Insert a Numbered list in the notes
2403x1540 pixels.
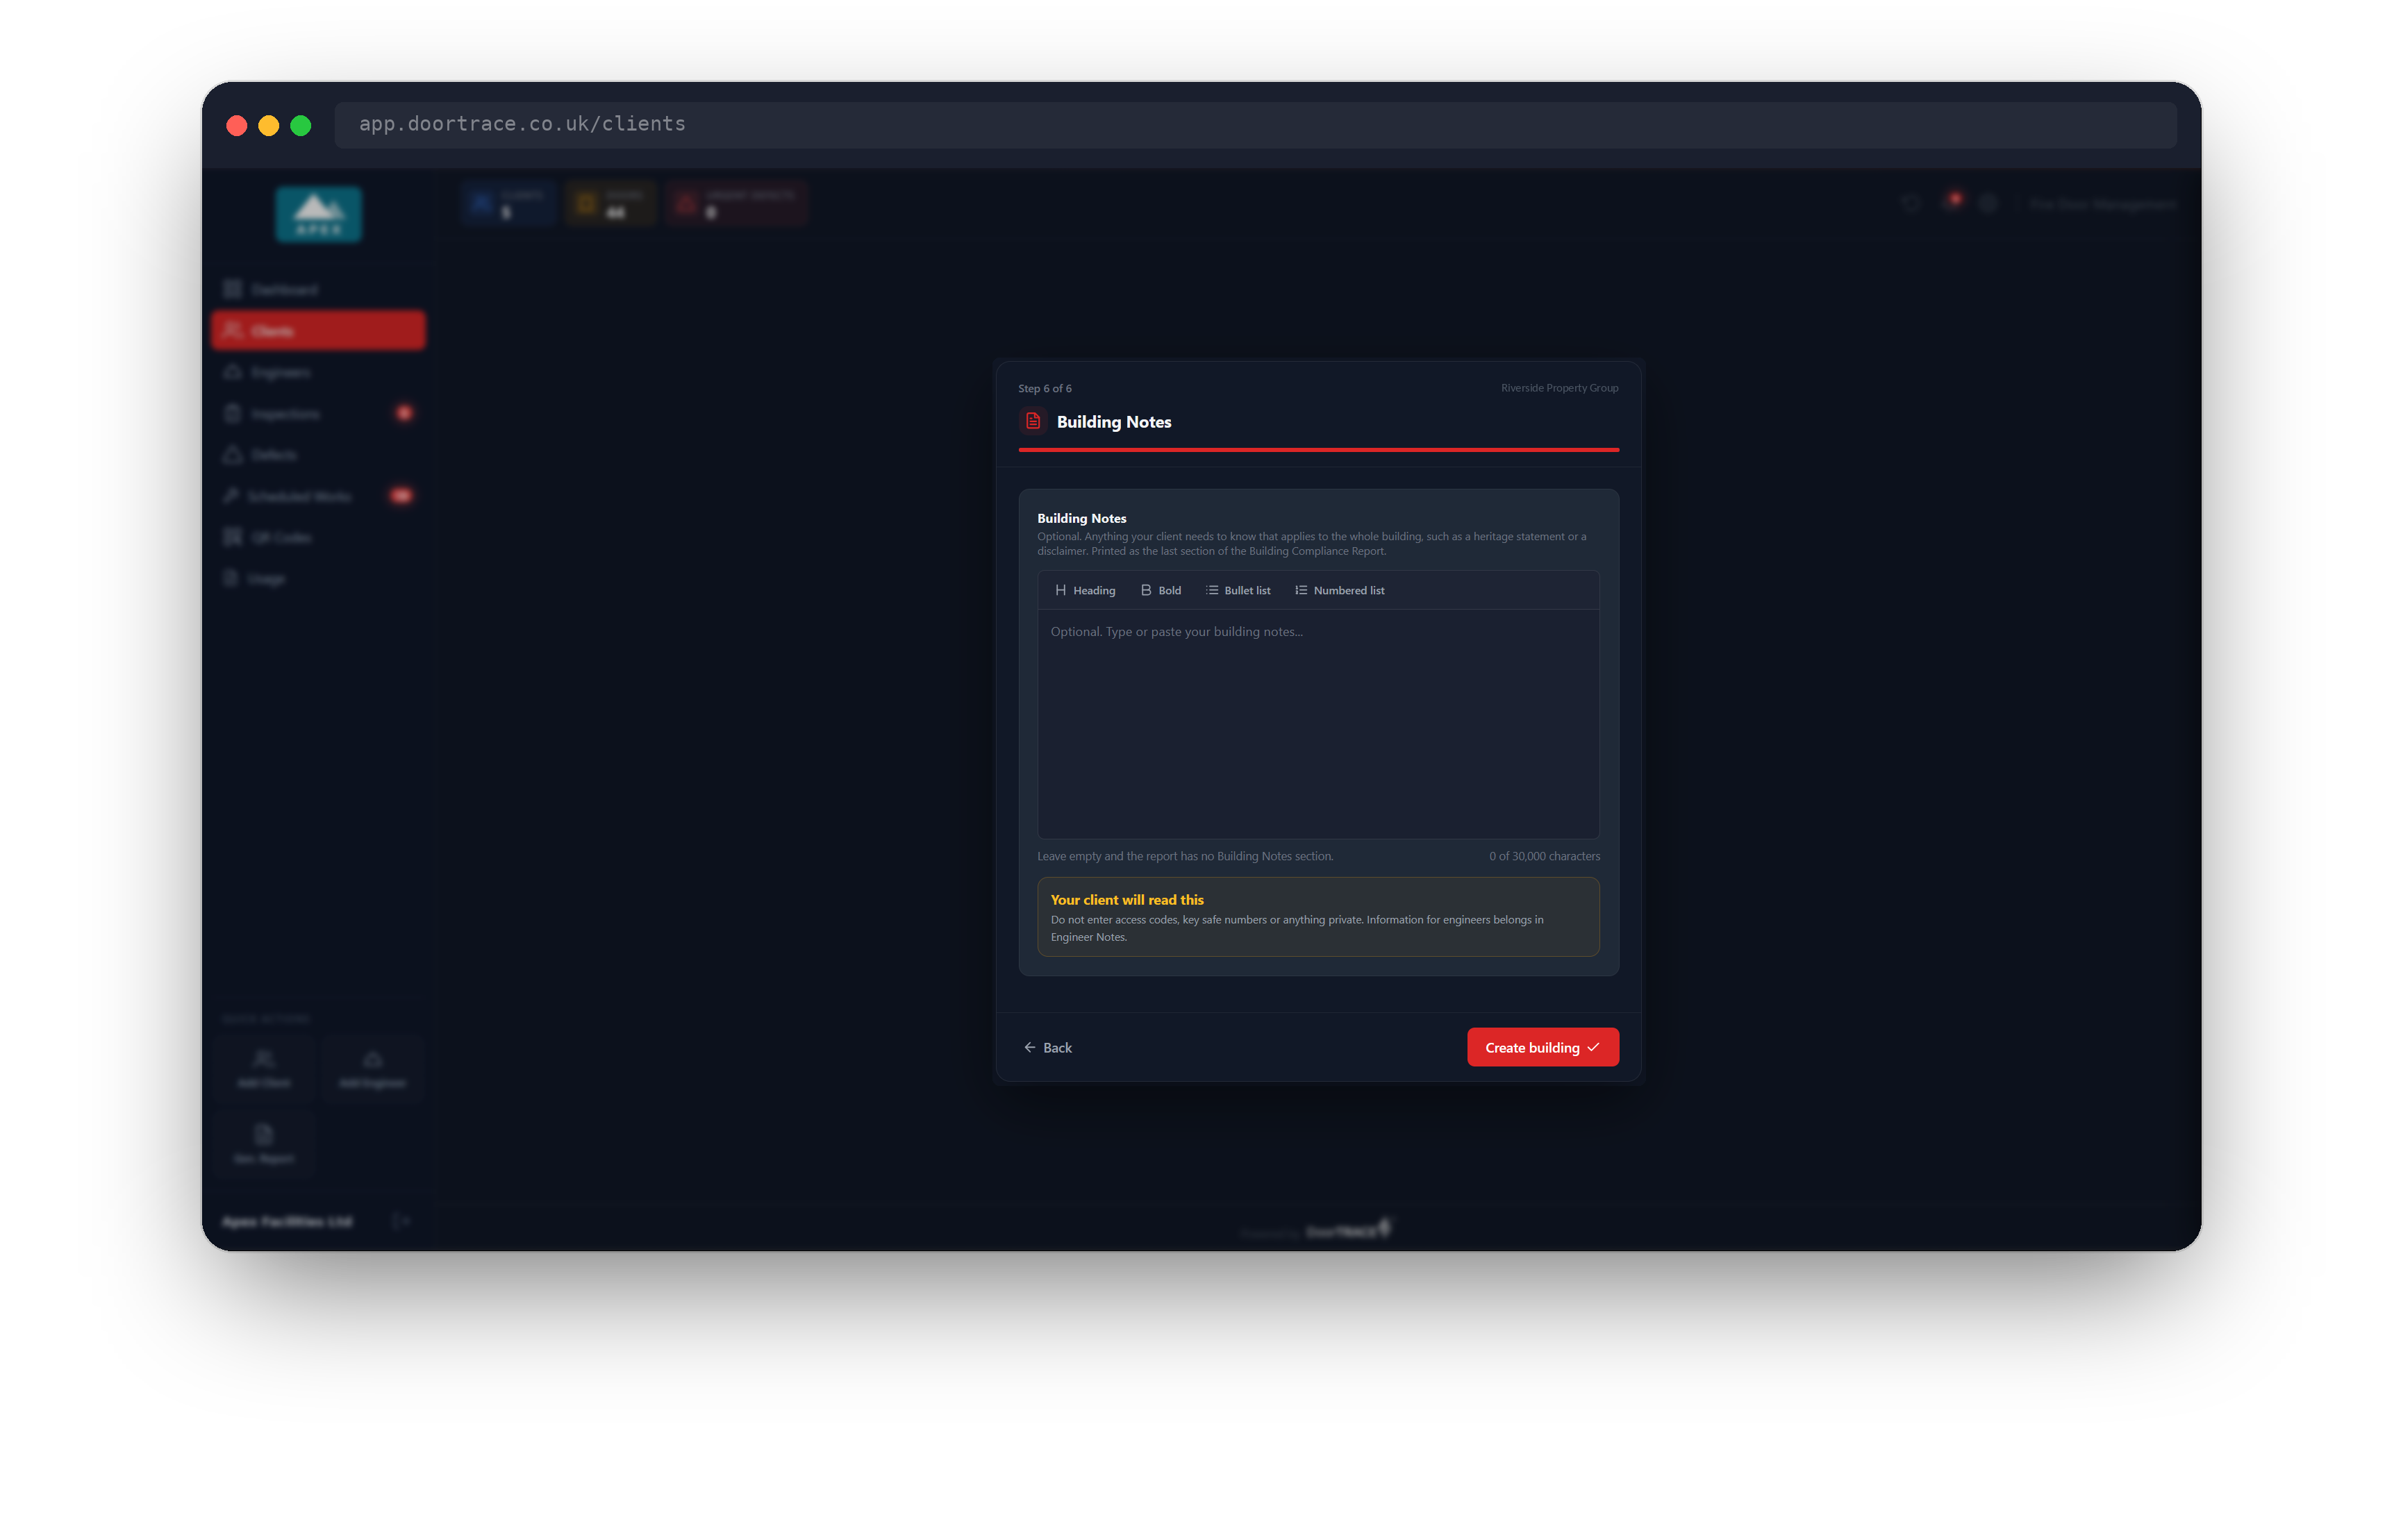[1340, 590]
